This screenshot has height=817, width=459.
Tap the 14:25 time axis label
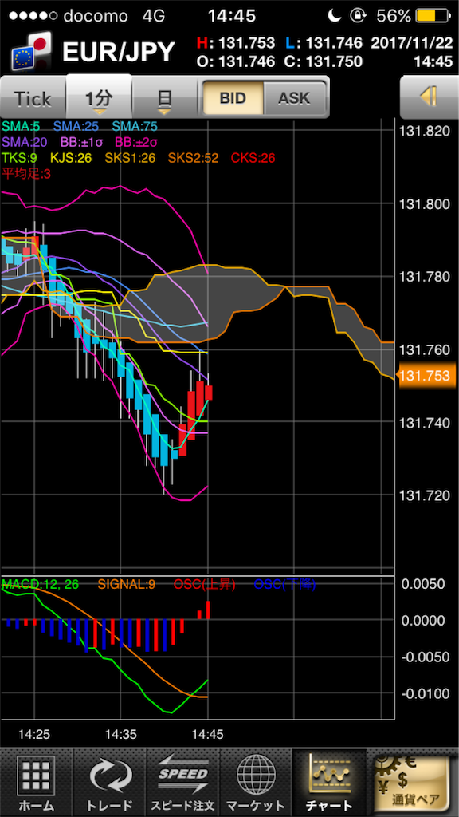coord(34,735)
